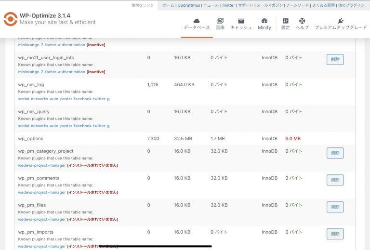This screenshot has width=370, height=250.
Task: Click 削除 for wp_pm_category_project table
Action: click(335, 153)
